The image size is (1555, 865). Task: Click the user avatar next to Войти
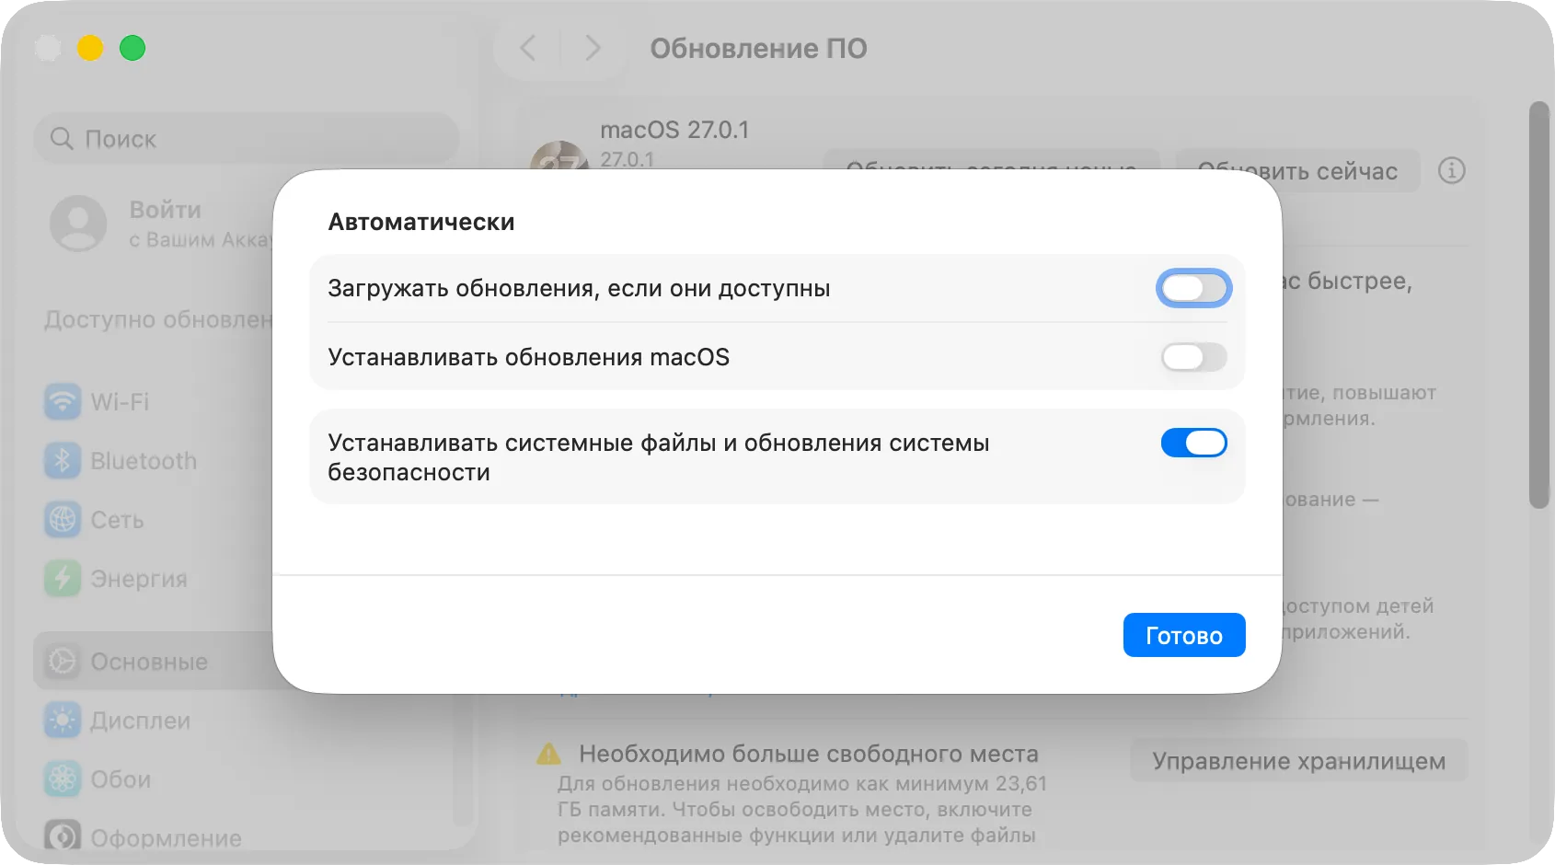tap(78, 223)
